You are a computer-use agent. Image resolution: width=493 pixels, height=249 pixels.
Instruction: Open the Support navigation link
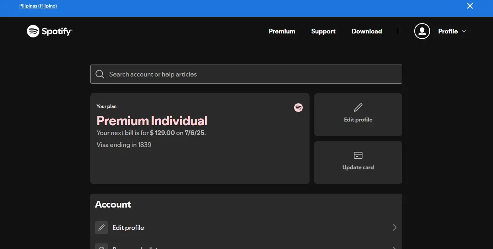tap(323, 31)
